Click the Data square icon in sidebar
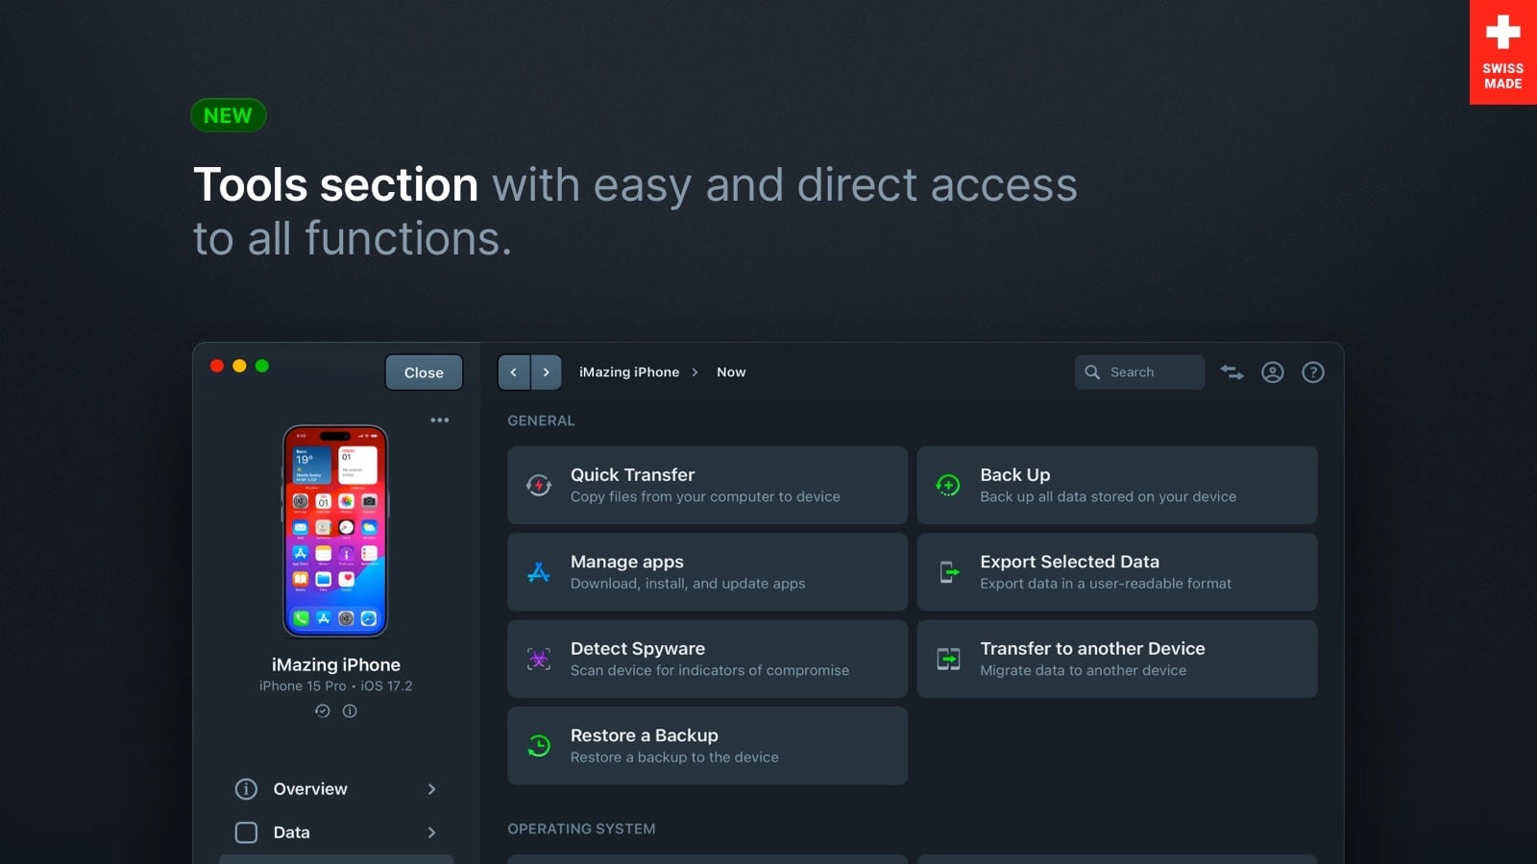Screen dimensions: 1537x864 pyautogui.click(x=246, y=832)
